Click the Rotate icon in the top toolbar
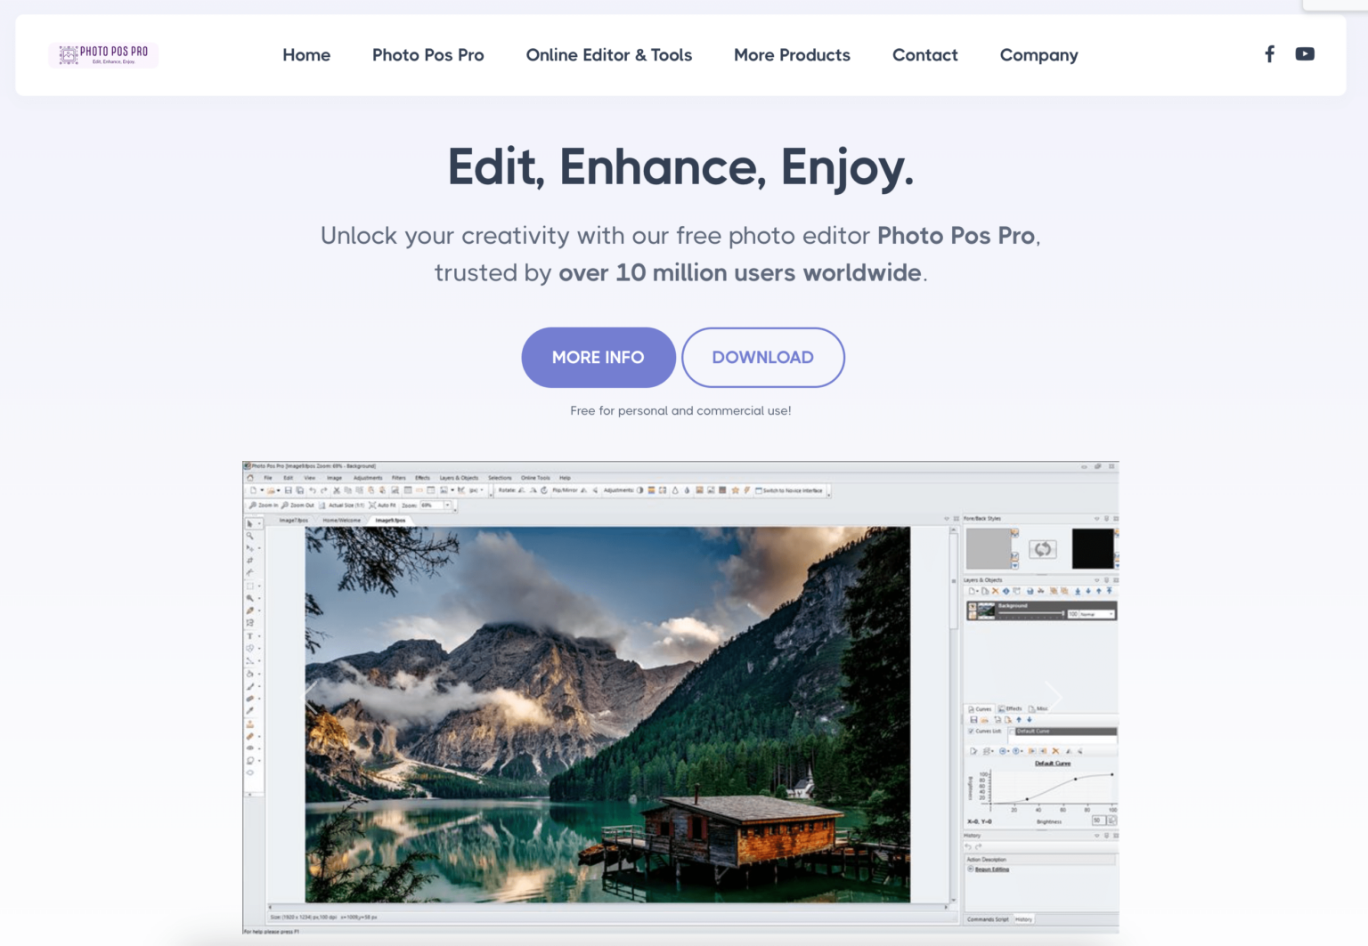The height and width of the screenshot is (946, 1368). pos(520,489)
